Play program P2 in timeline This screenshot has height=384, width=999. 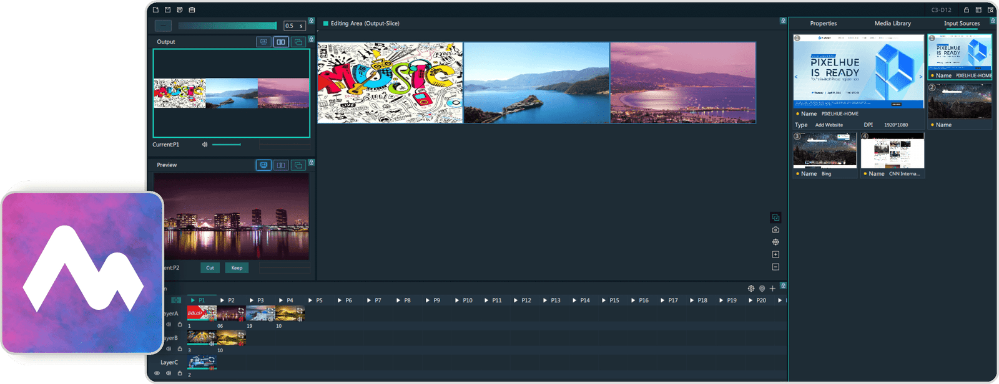coord(222,300)
